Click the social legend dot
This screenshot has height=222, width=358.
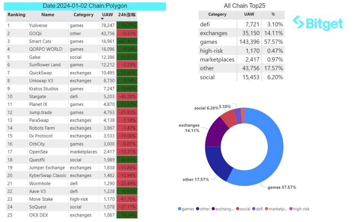(x=237, y=209)
